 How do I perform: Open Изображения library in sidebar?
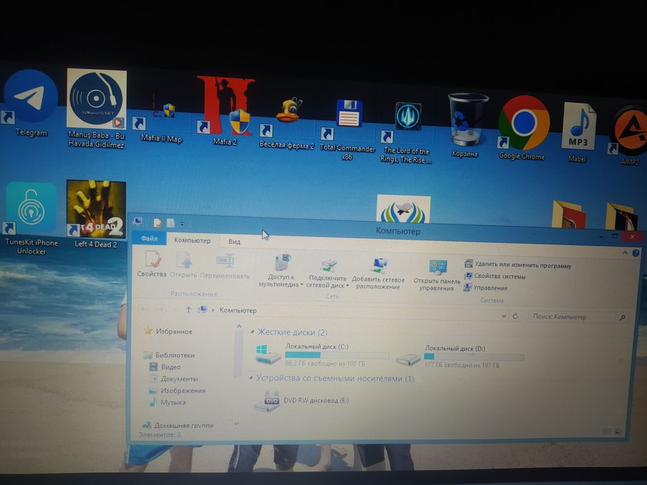(x=177, y=390)
